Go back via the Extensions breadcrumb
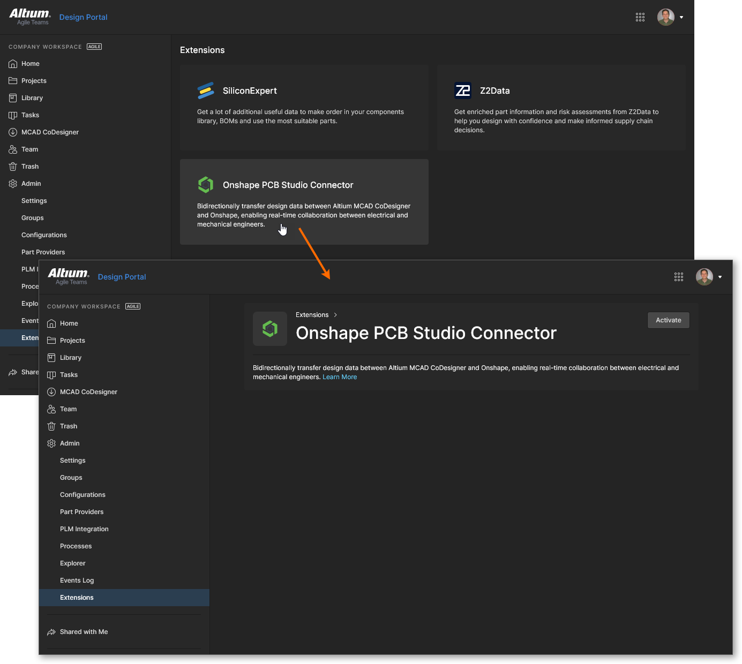The image size is (742, 664). [x=312, y=315]
